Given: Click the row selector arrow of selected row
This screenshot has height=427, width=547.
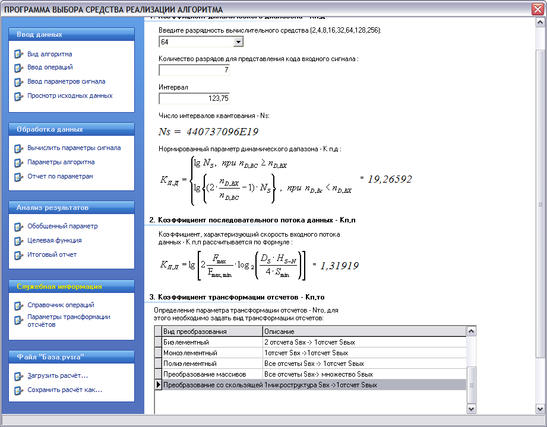Looking at the screenshot, I should tap(159, 385).
